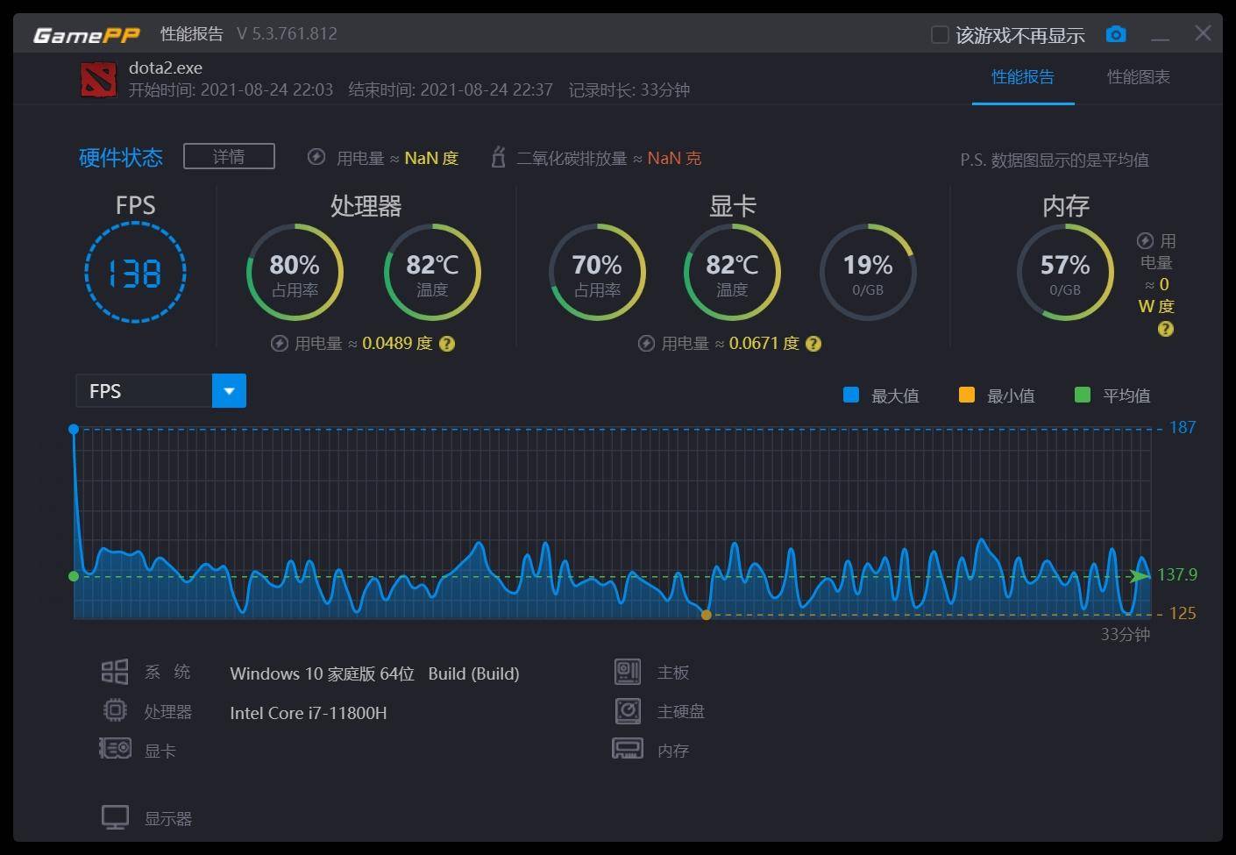
Task: Toggle the 最大值 blue legend series
Action: point(850,395)
